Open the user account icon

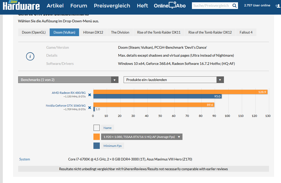click(278, 6)
